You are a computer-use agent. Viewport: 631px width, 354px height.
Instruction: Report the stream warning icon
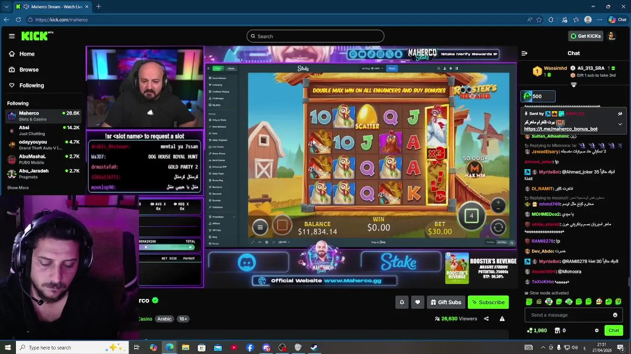(502, 319)
